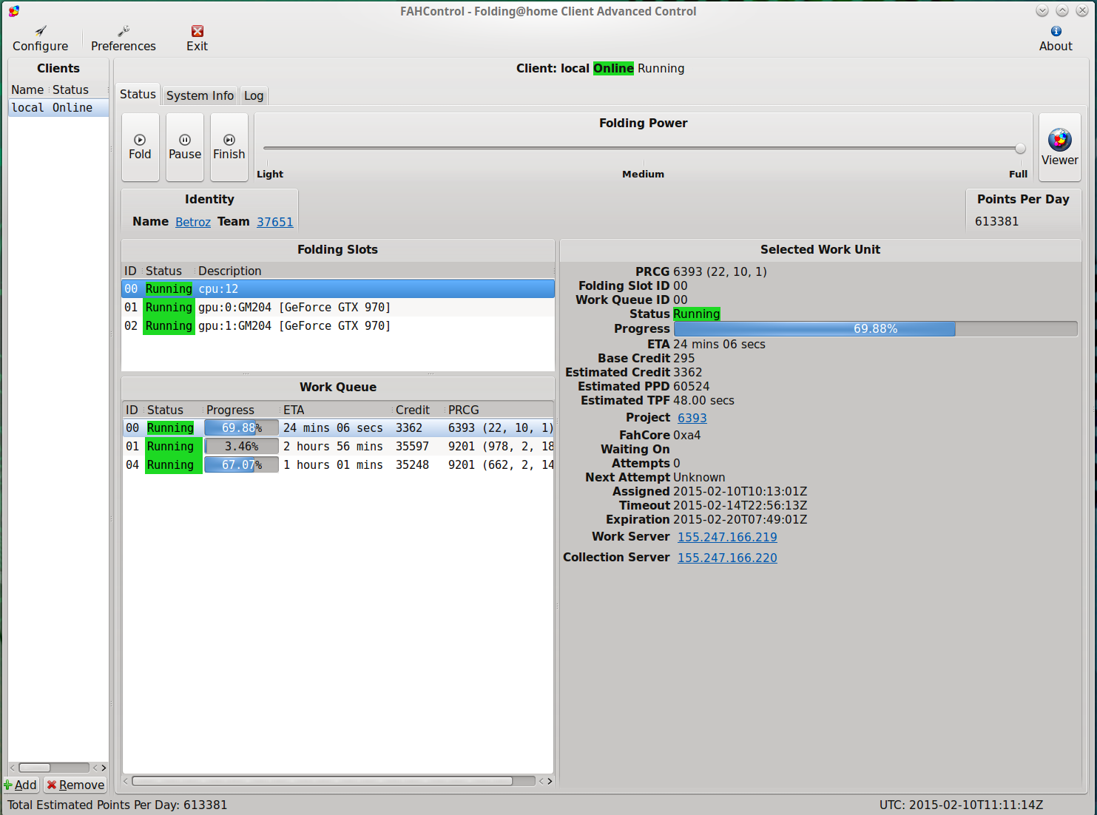This screenshot has height=815, width=1097.
Task: Launch the protein Viewer
Action: click(x=1060, y=147)
